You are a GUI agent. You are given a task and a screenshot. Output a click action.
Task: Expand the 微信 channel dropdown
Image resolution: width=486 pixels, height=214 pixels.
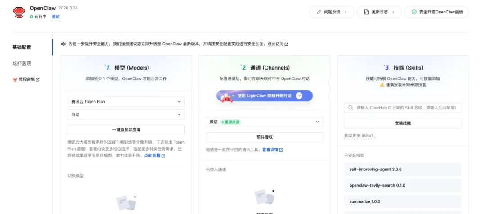coord(265,122)
